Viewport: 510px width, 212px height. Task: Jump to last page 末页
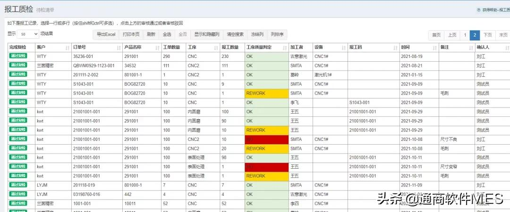tap(503, 35)
